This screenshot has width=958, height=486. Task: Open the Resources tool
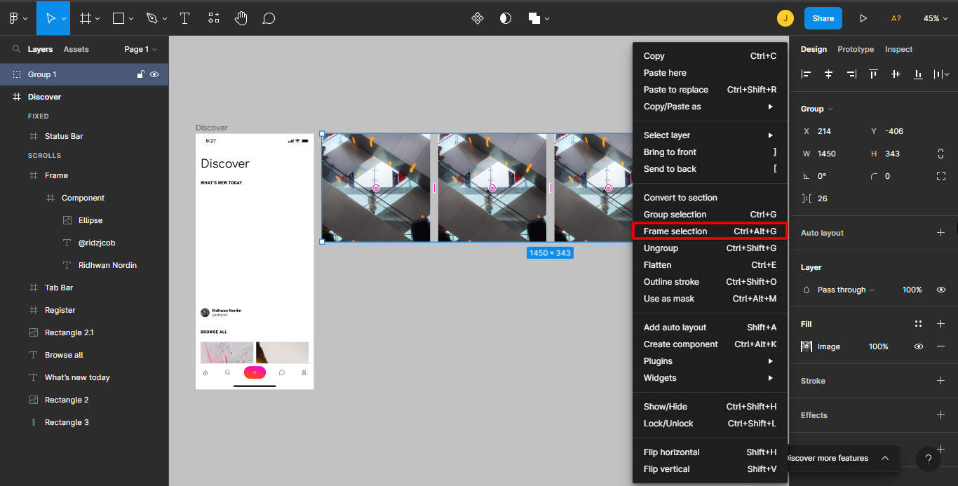[213, 18]
